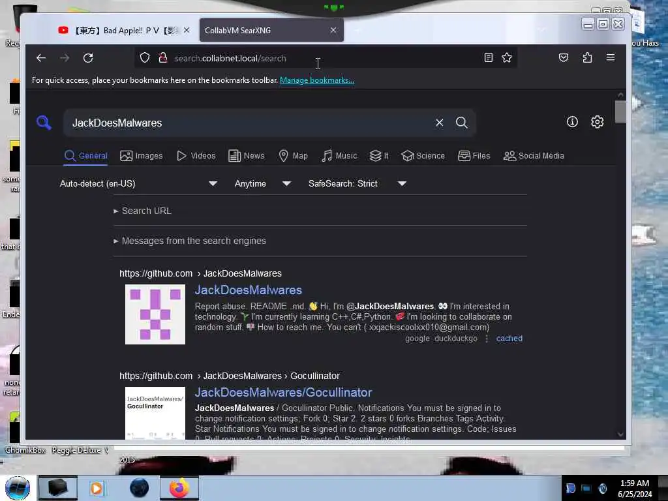Click the scrollbar down arrow

click(x=621, y=434)
